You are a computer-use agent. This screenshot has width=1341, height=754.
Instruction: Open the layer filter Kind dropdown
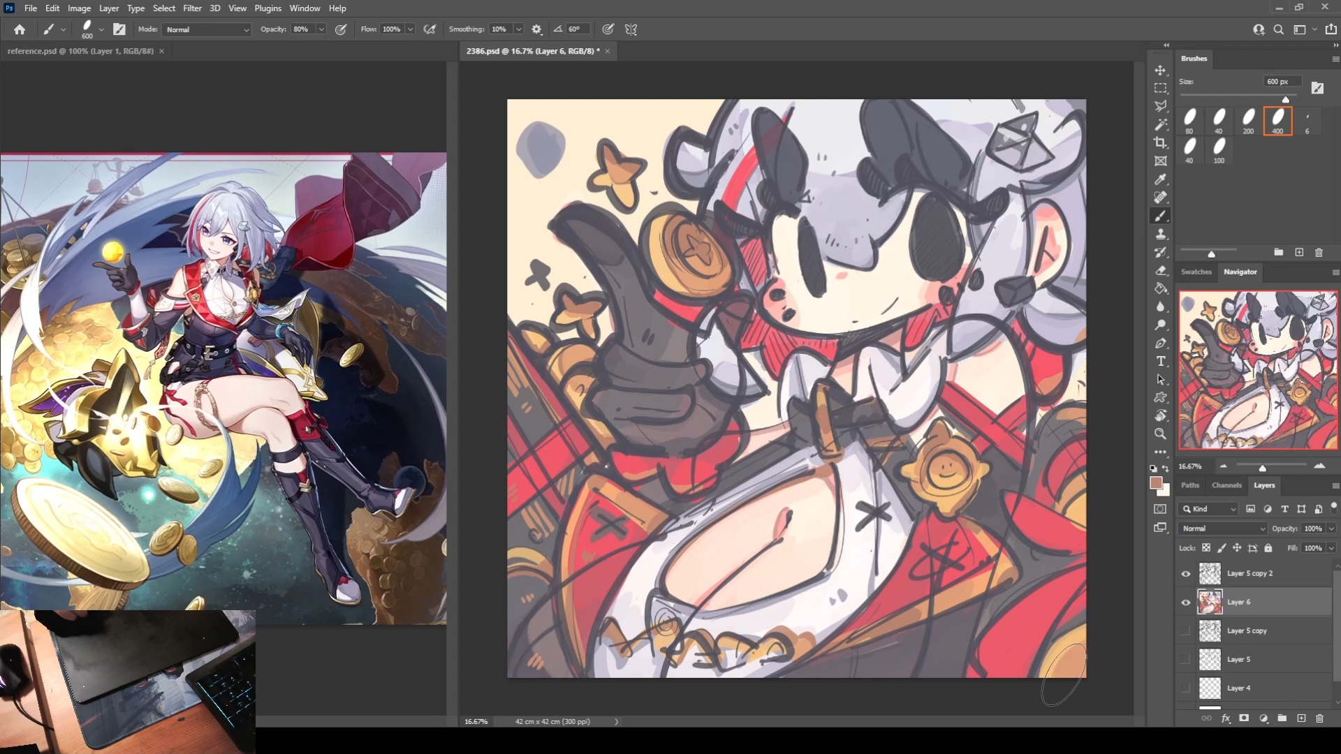(x=1209, y=509)
